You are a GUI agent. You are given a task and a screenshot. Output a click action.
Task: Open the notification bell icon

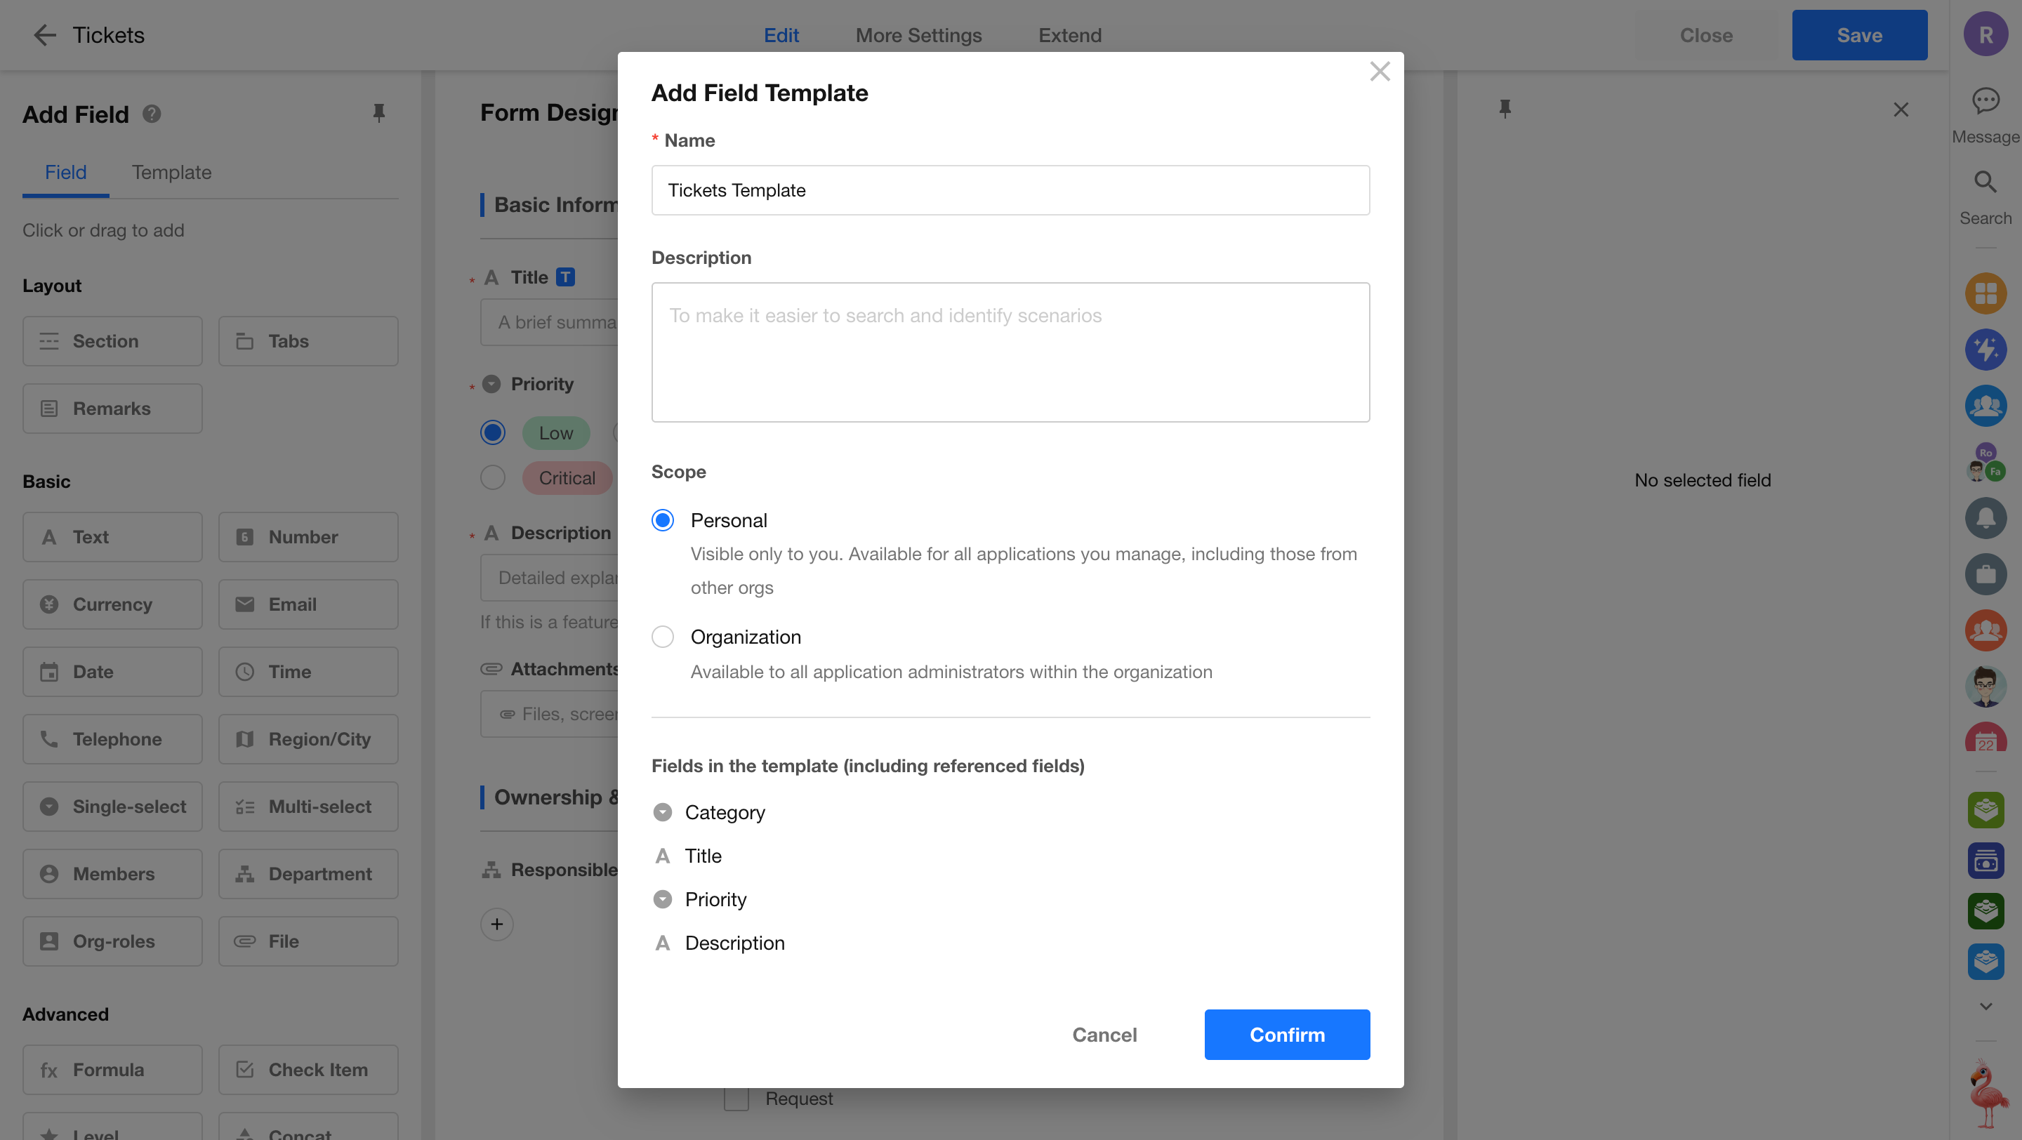click(x=1985, y=518)
